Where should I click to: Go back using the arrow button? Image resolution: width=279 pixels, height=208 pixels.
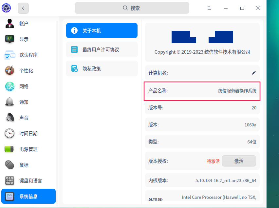[x=23, y=8]
